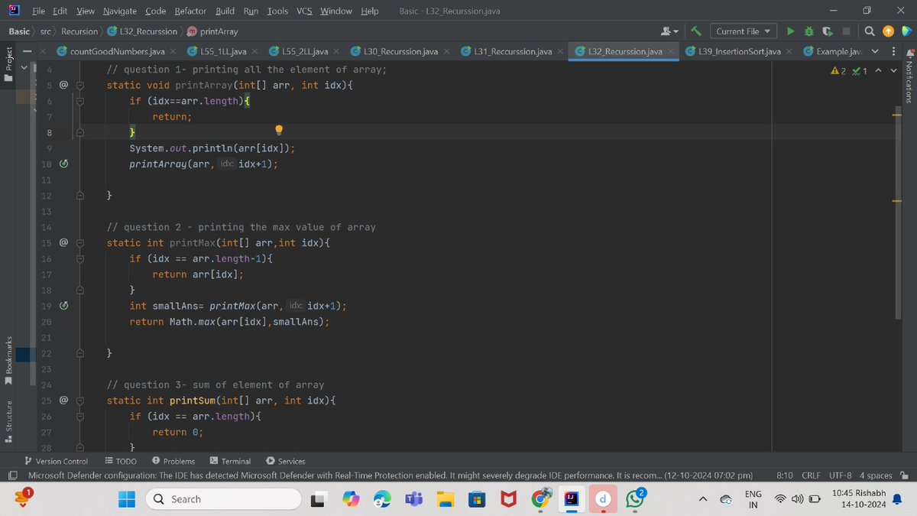
Task: Build the project with the hammer icon
Action: point(696,31)
